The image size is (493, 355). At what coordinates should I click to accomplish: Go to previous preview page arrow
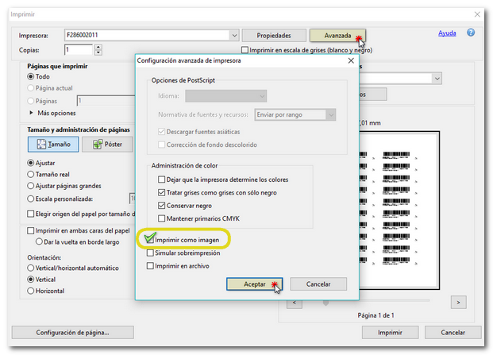pos(293,303)
